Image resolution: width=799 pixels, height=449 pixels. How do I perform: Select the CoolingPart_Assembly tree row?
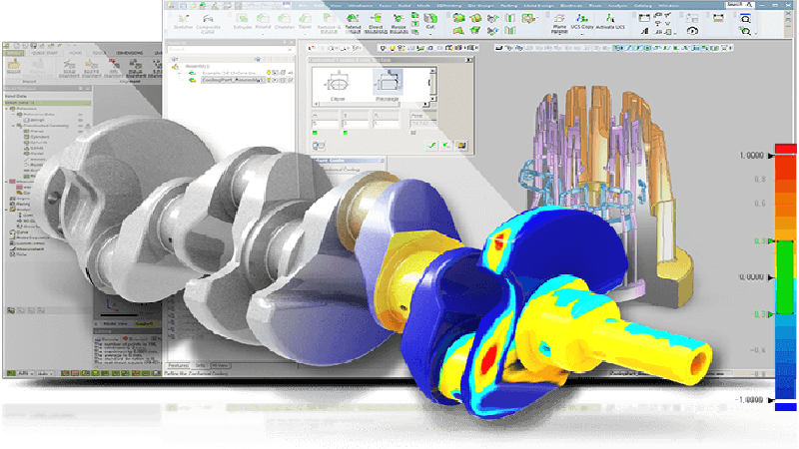tap(233, 81)
